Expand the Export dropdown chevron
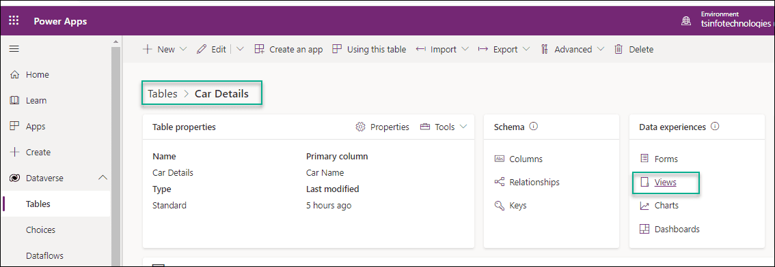This screenshot has height=267, width=775. click(526, 49)
